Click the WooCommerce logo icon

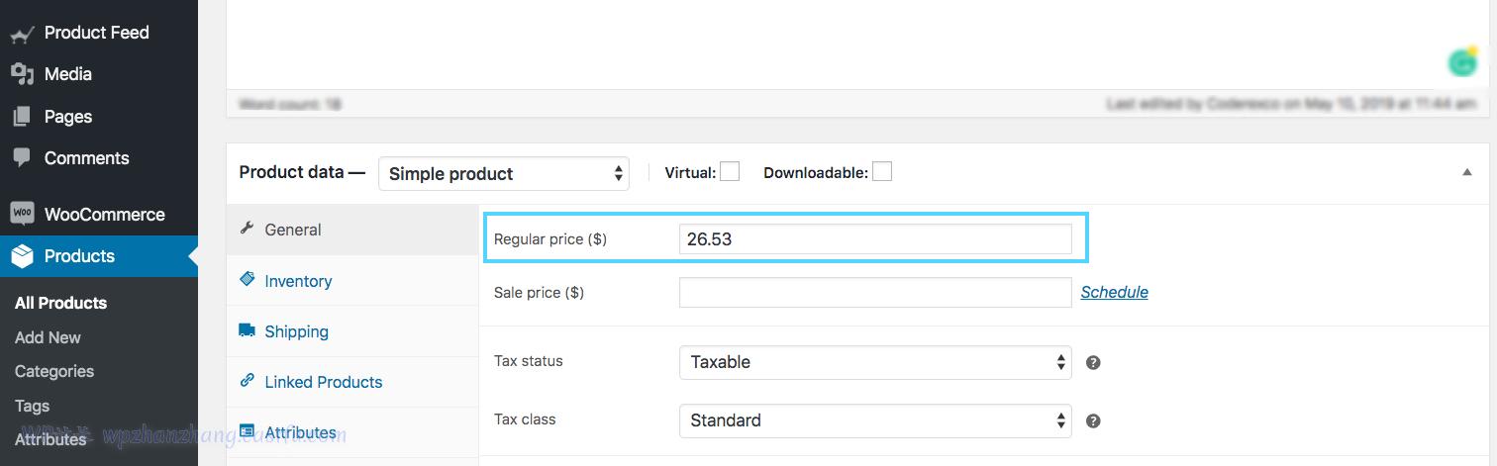point(22,214)
